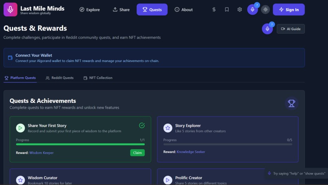328x185 pixels.
Task: Click microphone button beside AI Guide
Action: [x=267, y=29]
